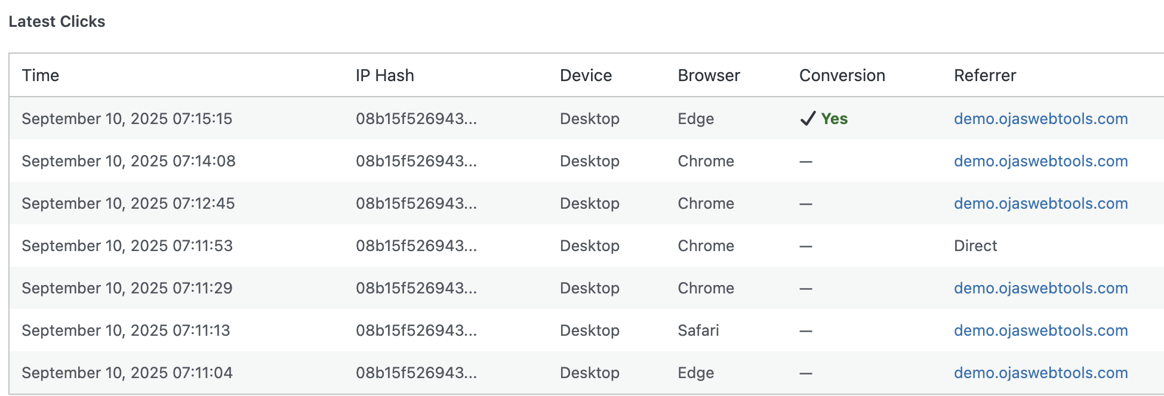
Task: Click conversion dash in the 07:11:04 row
Action: 806,373
